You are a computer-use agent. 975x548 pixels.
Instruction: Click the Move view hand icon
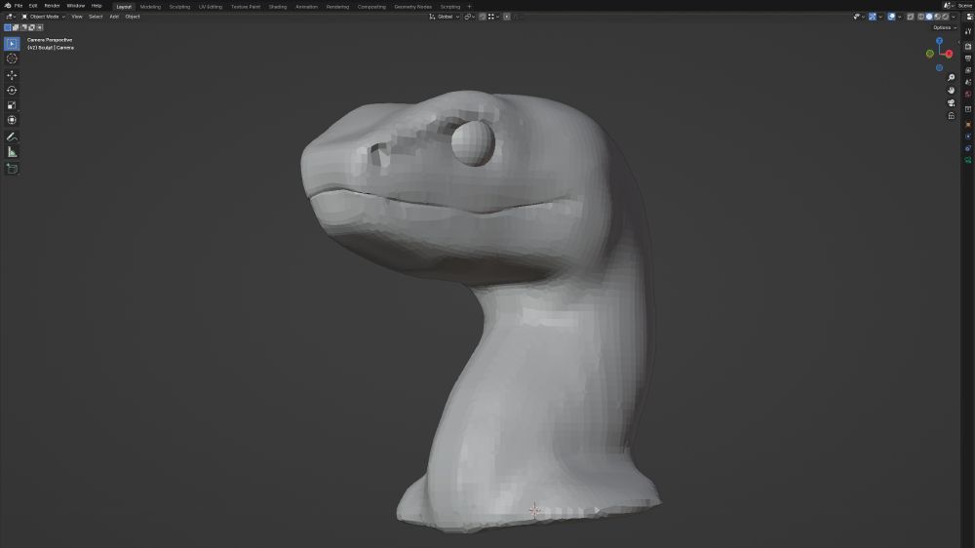[951, 90]
